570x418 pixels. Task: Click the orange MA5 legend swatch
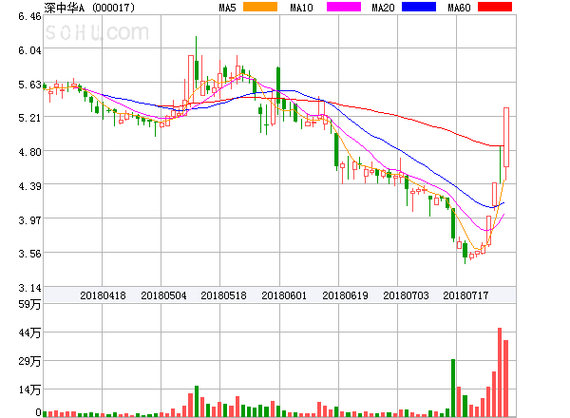(x=260, y=7)
